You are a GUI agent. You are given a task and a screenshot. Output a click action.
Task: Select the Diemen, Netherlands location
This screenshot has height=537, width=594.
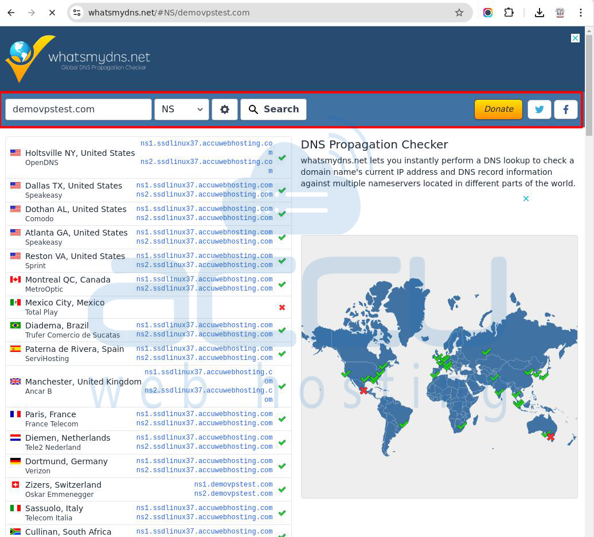tap(68, 438)
